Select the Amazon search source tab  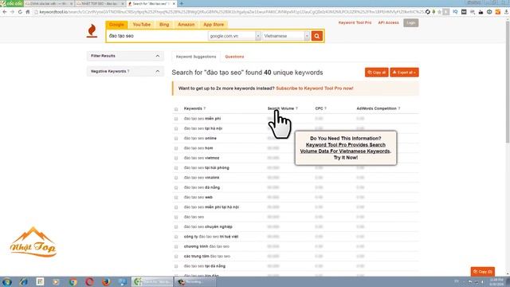pyautogui.click(x=186, y=25)
